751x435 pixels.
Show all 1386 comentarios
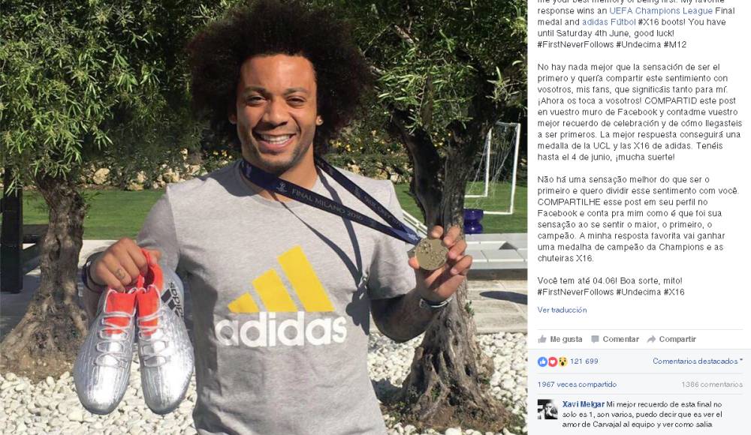[x=712, y=384]
